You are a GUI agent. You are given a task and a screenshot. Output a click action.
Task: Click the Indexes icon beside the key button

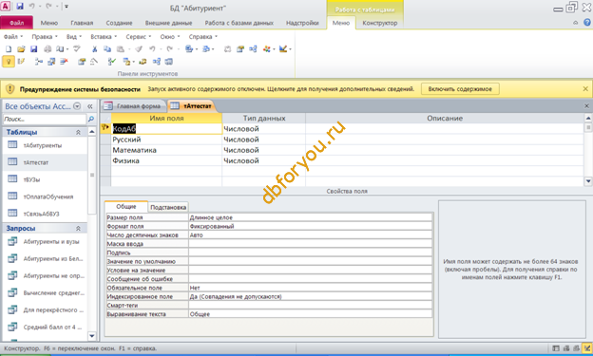21,62
